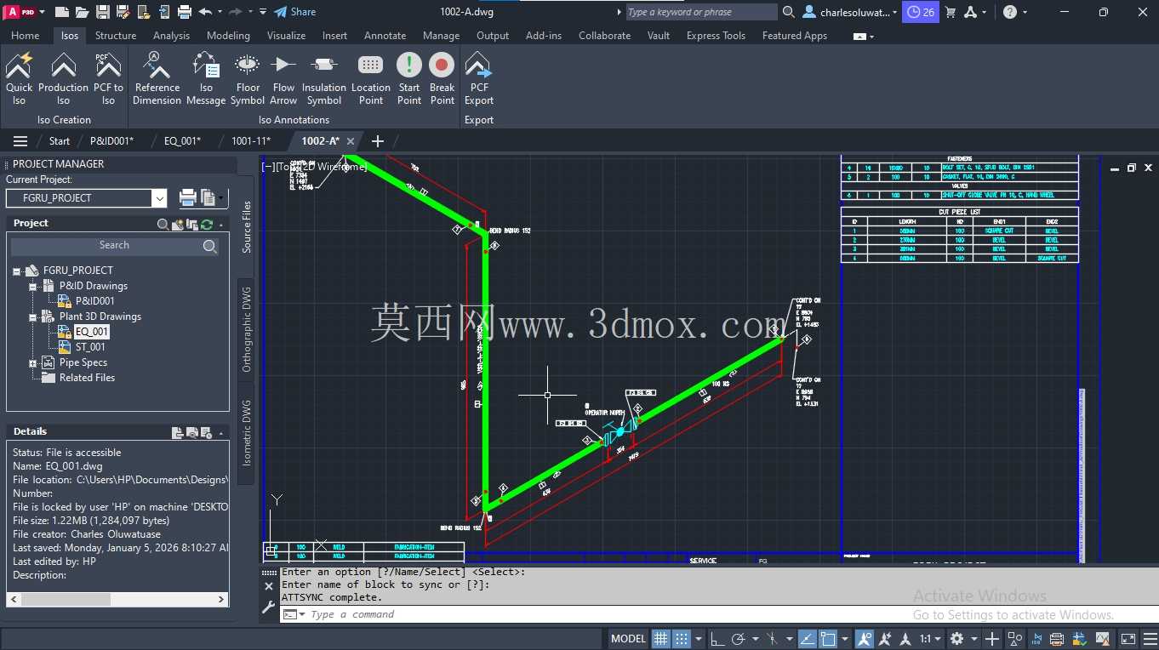
Task: Insert an Insulation Symbol
Action: point(324,78)
